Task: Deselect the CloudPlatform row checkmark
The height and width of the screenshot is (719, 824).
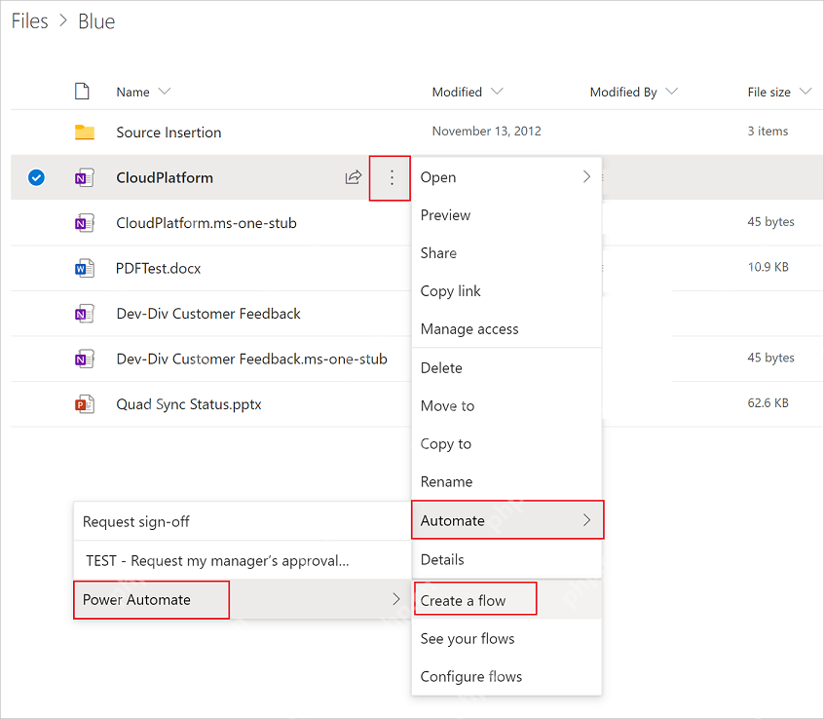Action: (36, 177)
